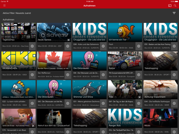Play the Polo E69 recording
This screenshot has width=179, height=134.
click(x=139, y=103)
